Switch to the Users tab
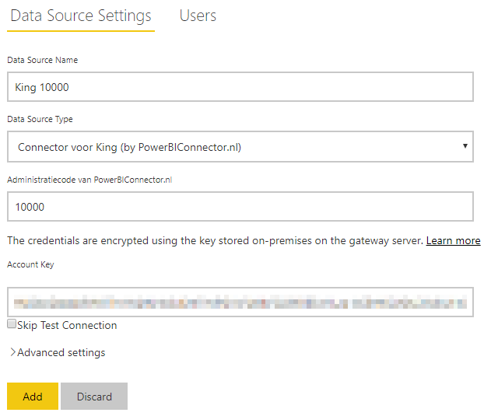484x416 pixels. click(198, 16)
